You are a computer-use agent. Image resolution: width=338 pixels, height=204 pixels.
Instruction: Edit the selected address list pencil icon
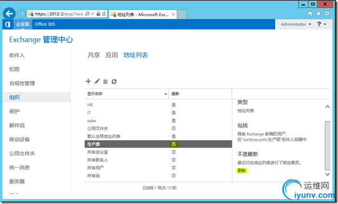click(x=97, y=81)
